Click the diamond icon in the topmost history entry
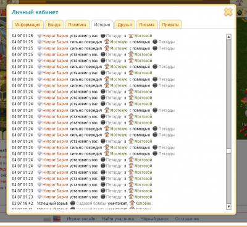This screenshot has width=247, height=227. click(40, 36)
